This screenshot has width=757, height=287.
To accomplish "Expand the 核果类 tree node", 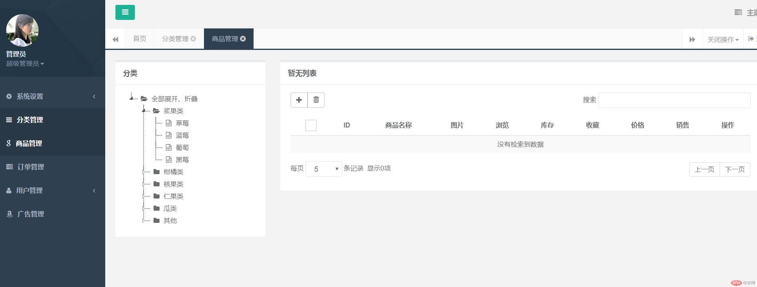I will click(x=143, y=184).
